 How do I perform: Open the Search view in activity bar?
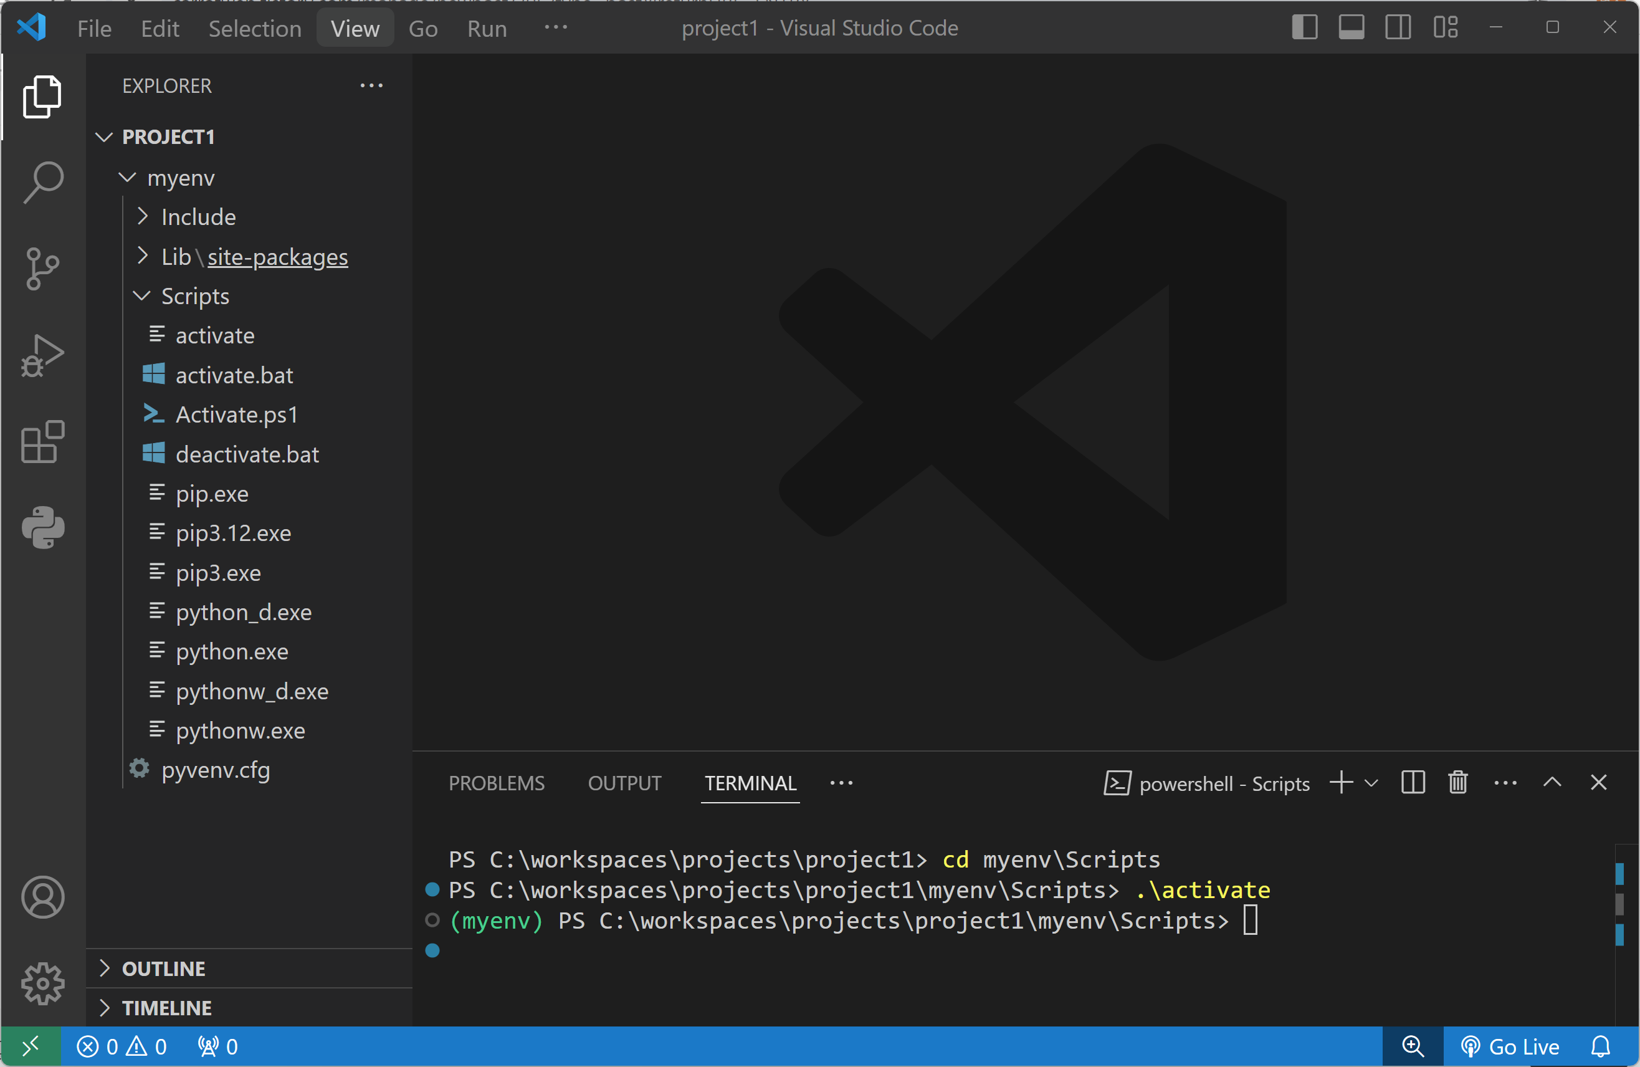click(x=43, y=182)
